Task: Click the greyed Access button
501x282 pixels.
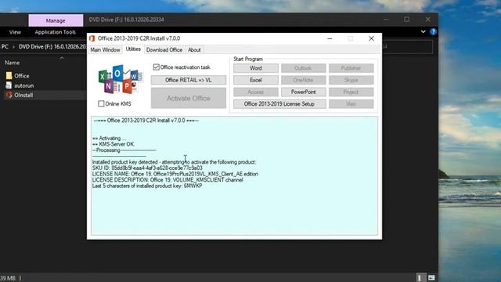Action: point(256,92)
